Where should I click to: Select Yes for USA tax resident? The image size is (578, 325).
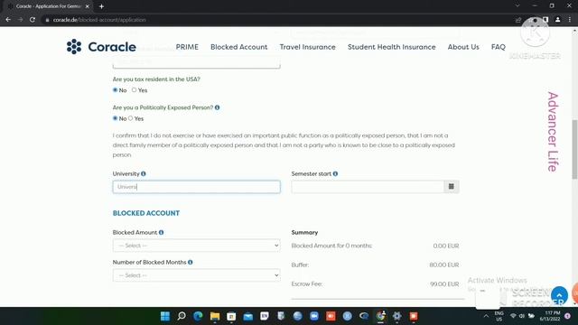click(x=135, y=90)
